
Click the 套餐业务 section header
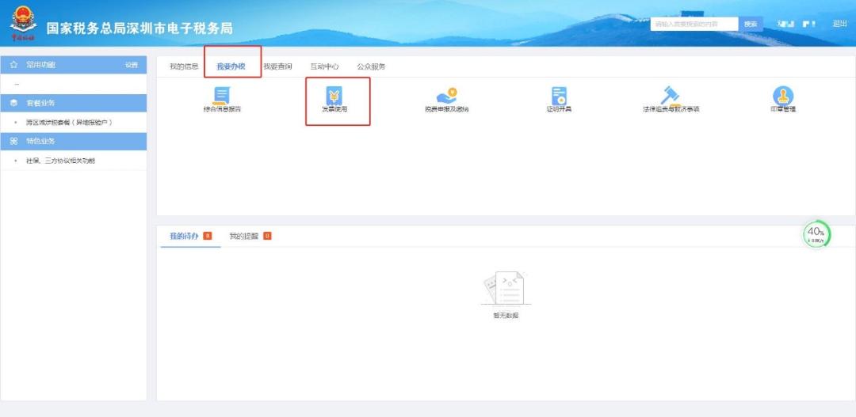pos(74,103)
